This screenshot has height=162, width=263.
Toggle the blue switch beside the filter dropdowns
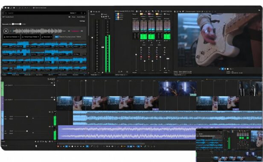point(57,37)
